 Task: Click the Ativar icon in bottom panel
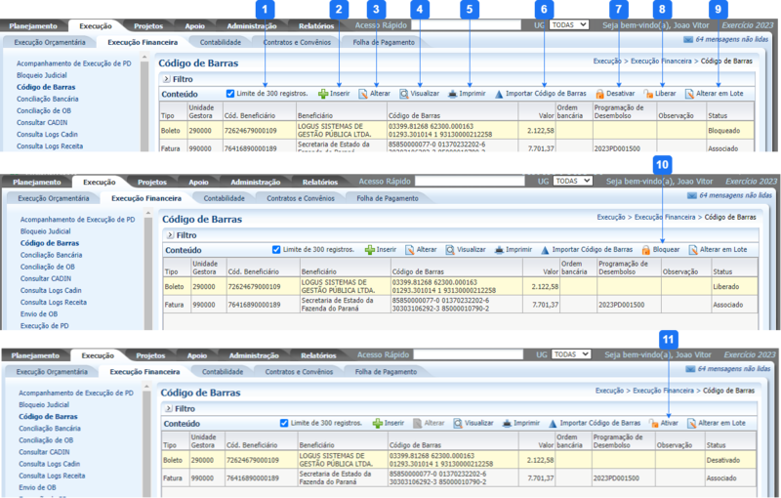pyautogui.click(x=654, y=424)
